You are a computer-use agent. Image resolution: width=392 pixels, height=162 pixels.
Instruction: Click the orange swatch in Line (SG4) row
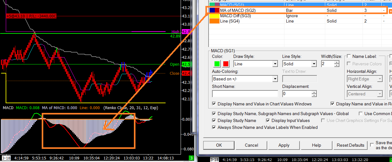[214, 21]
